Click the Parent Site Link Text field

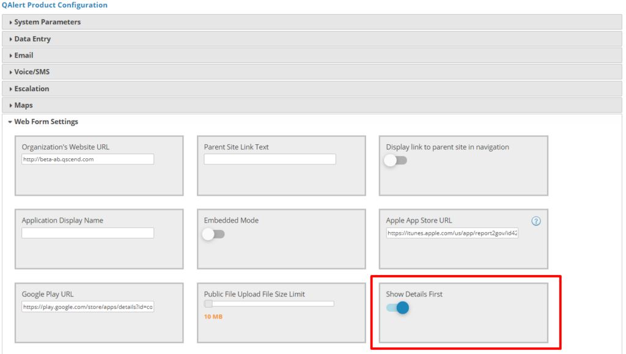click(270, 160)
